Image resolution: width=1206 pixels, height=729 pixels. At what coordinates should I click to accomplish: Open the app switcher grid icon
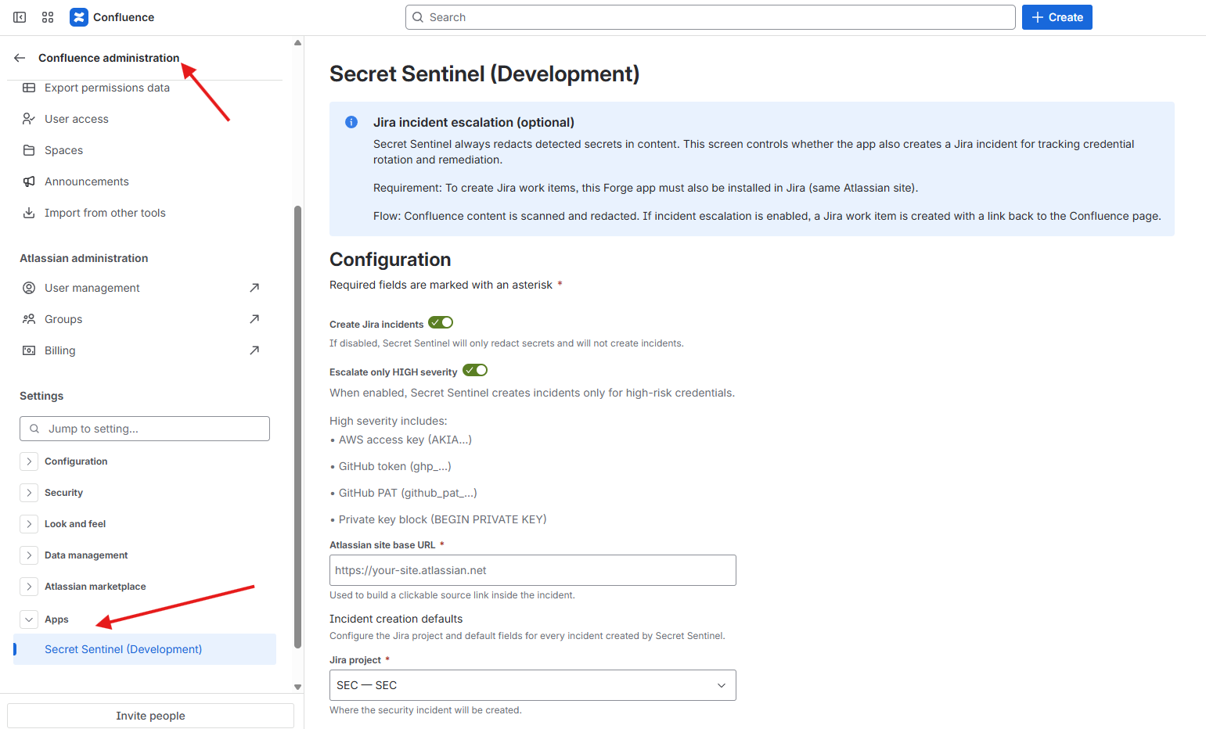click(48, 16)
